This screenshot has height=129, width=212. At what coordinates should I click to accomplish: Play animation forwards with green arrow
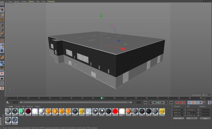click(158, 102)
